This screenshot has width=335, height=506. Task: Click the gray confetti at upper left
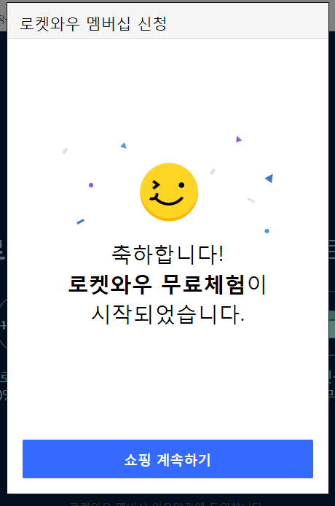click(65, 151)
